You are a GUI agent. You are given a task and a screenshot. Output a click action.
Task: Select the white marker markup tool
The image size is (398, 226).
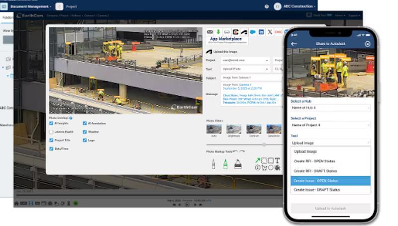coord(213,164)
